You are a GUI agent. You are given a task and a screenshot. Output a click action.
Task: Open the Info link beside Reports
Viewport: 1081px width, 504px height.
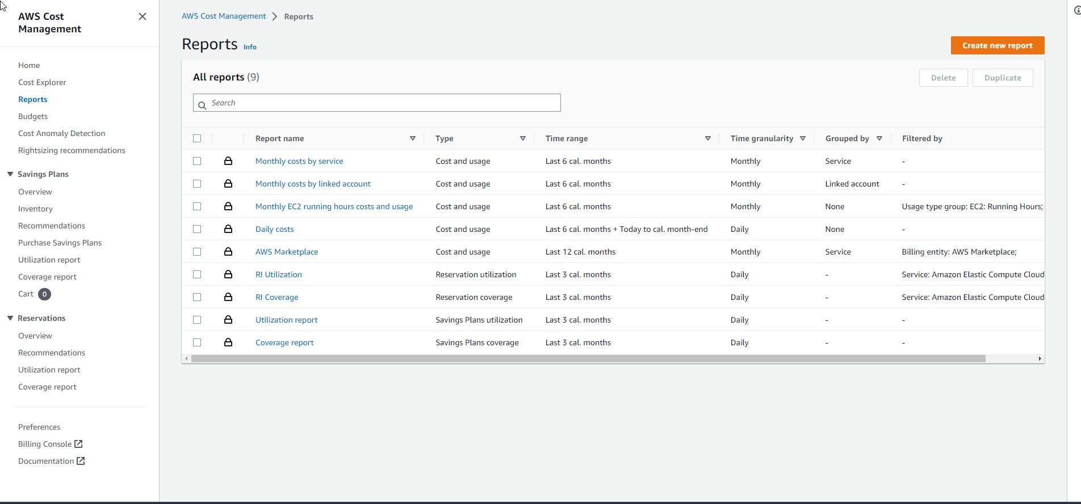(x=250, y=47)
